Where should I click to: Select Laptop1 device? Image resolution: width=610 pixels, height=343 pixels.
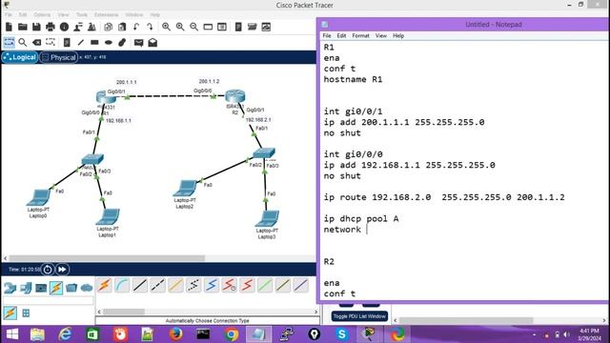pyautogui.click(x=108, y=217)
